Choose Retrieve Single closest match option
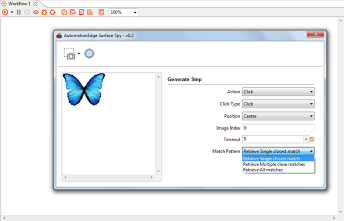Viewport: 344px width, 221px height. [x=278, y=159]
